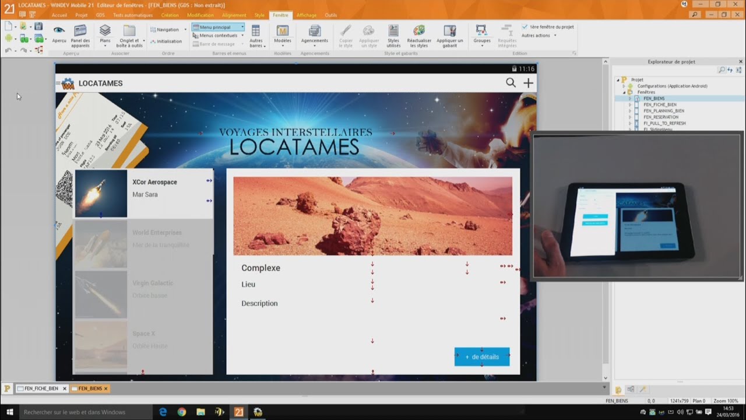Image resolution: width=746 pixels, height=420 pixels.
Task: Click the "+ de détails" button
Action: 482,357
